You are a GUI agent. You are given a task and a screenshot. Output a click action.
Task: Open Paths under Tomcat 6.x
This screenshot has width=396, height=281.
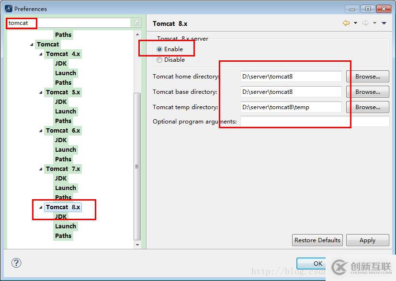63,159
